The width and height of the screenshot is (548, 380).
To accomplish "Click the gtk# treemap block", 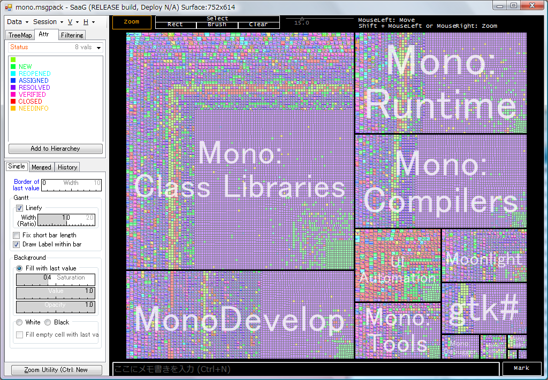I will [484, 308].
